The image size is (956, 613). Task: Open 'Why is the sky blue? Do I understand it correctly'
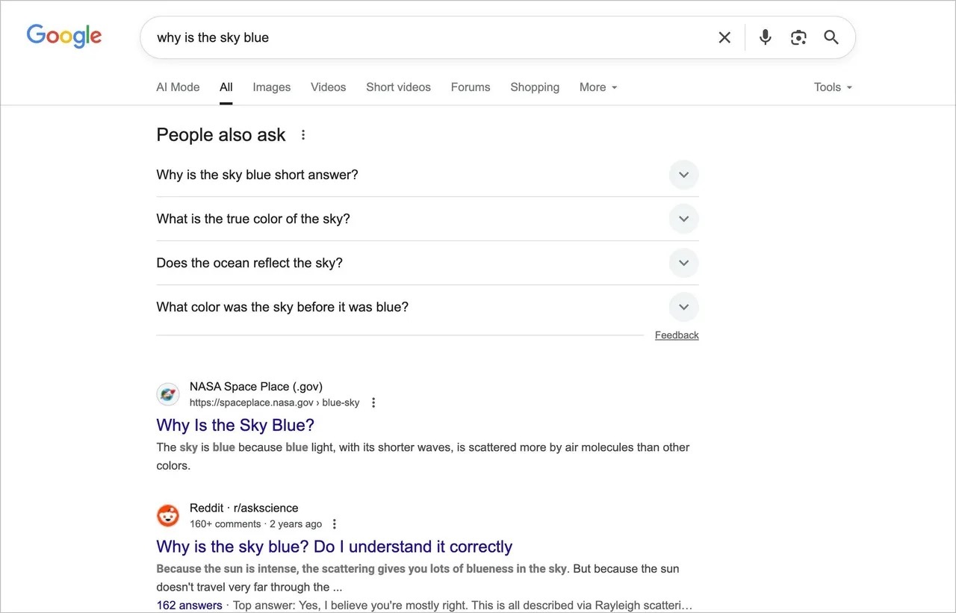coord(334,547)
